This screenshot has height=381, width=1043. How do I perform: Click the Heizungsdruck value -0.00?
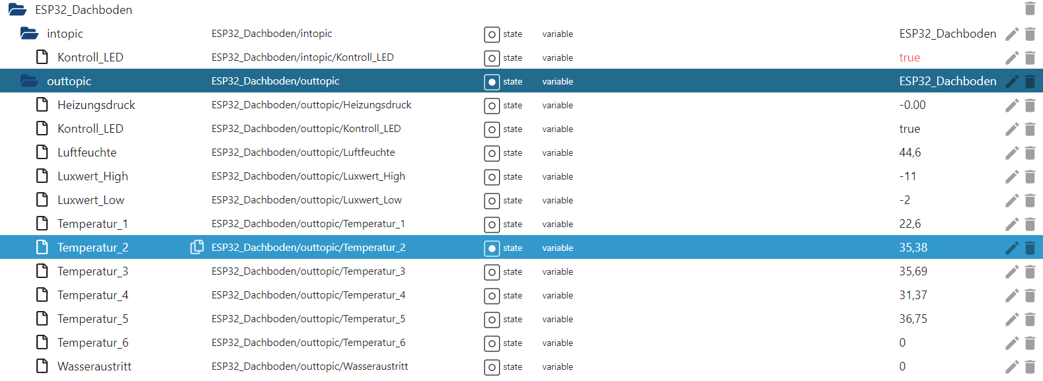[x=912, y=105]
